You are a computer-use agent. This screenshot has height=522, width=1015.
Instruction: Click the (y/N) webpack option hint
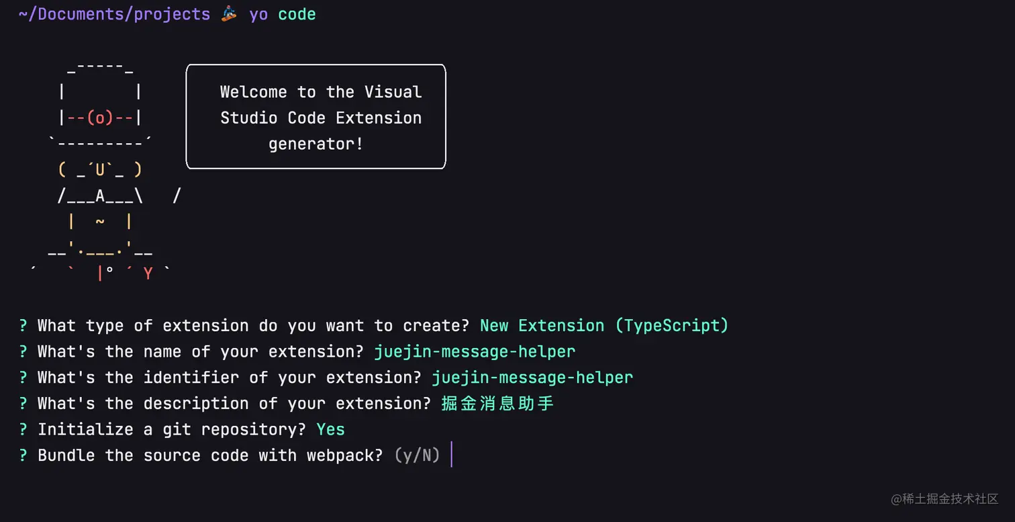click(x=418, y=455)
